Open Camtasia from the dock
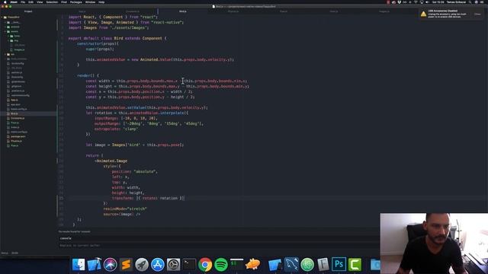Viewport: 488px width, 274px height. point(355,265)
